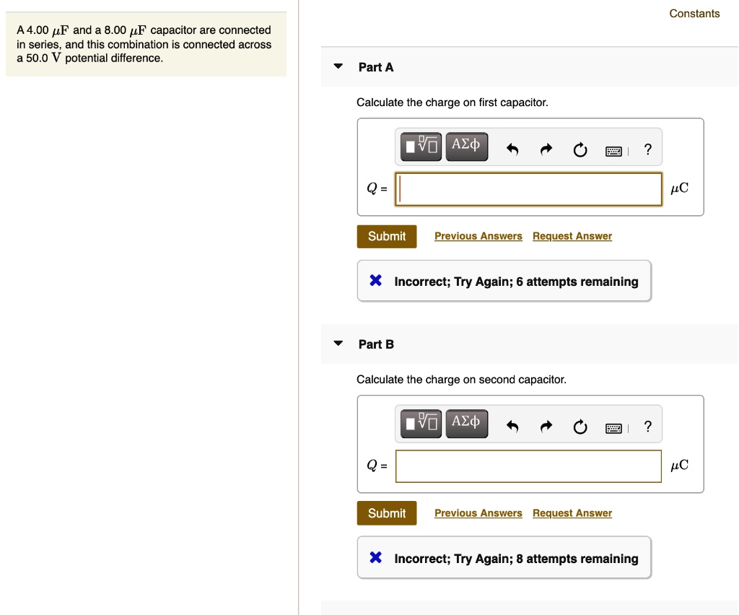The image size is (739, 615).
Task: Reset the Part B answer field
Action: tap(580, 427)
